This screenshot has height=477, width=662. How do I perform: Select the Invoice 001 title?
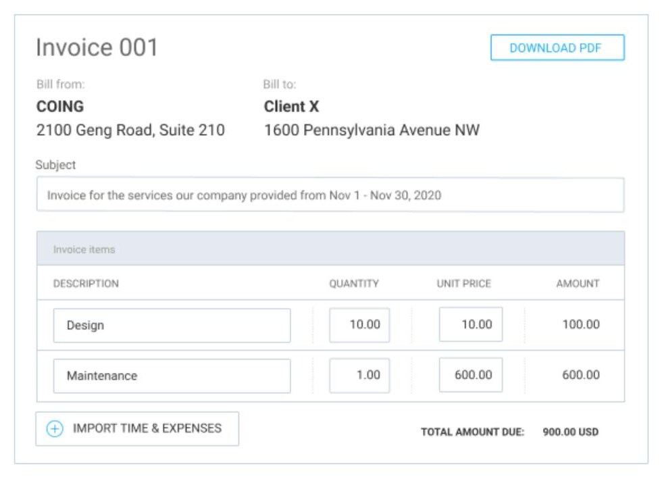97,47
